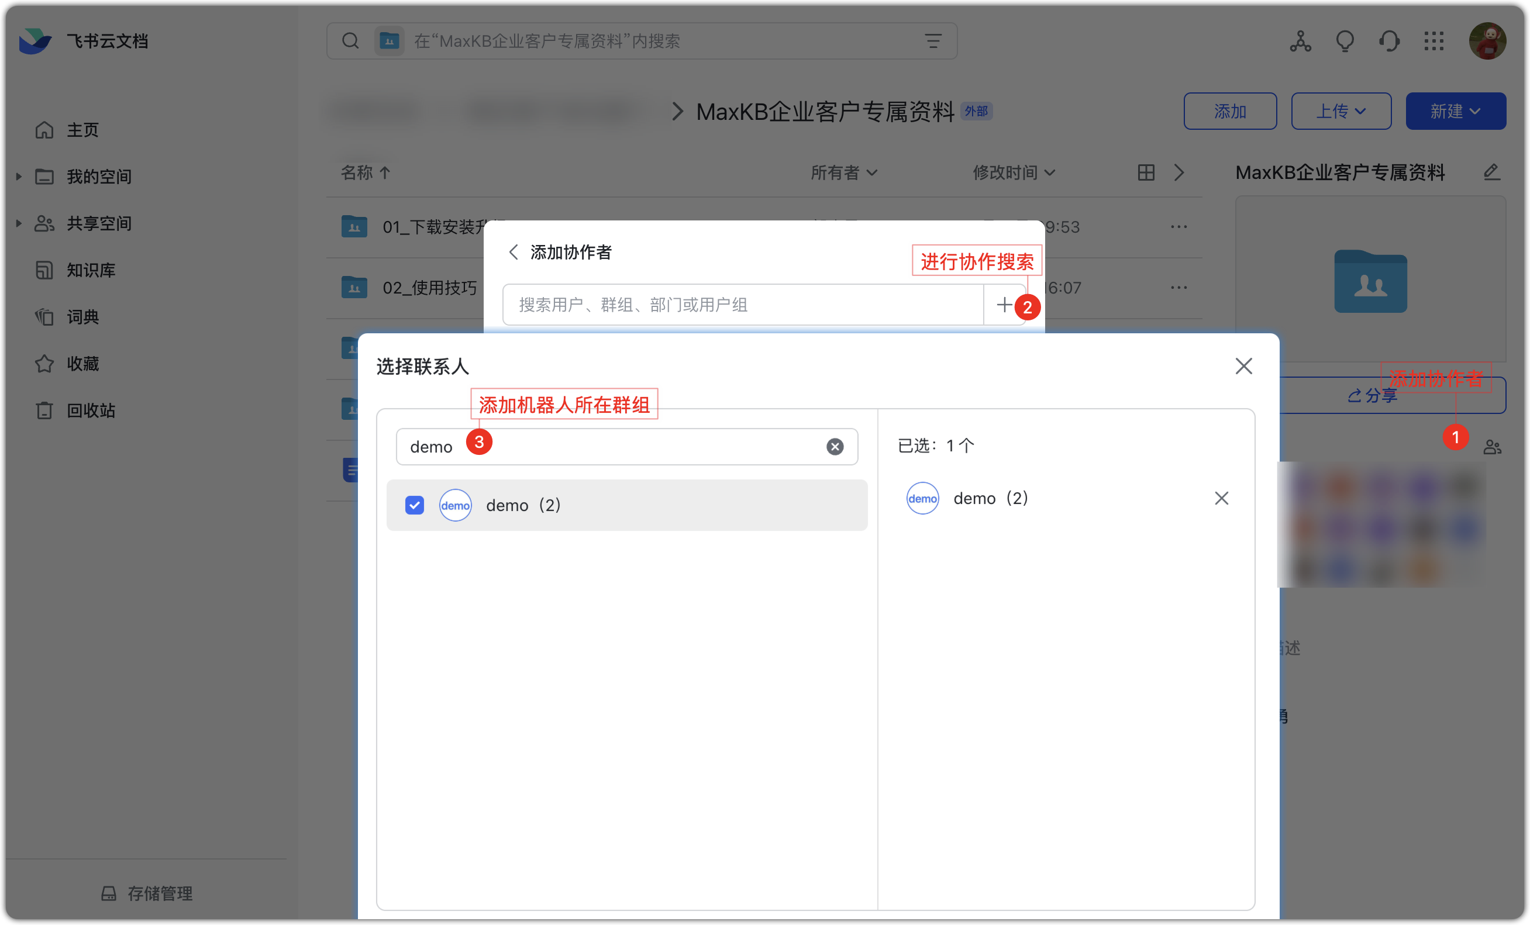Image resolution: width=1530 pixels, height=925 pixels.
Task: Expand the Shared Space tree item
Action: 19,223
